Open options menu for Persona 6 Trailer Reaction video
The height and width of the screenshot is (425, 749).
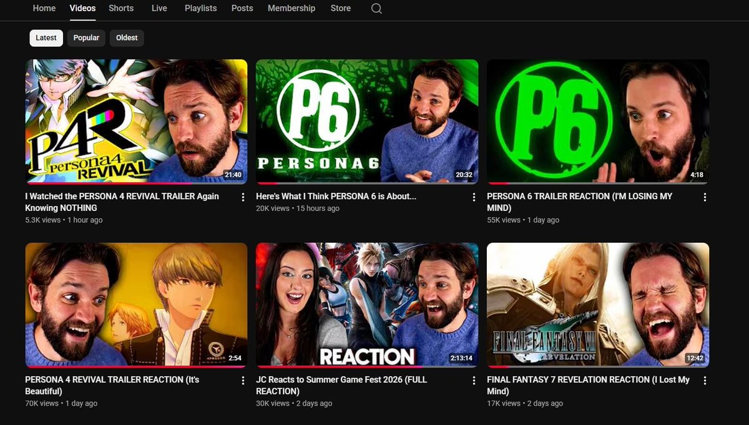[x=705, y=197]
